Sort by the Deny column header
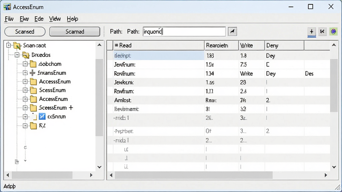The width and height of the screenshot is (342, 192). point(284,45)
